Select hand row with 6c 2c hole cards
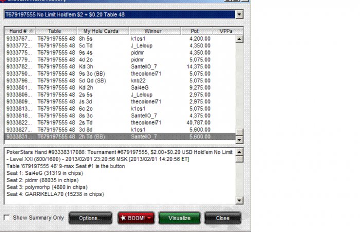Screen dimensions: 360x232 (x=120, y=109)
